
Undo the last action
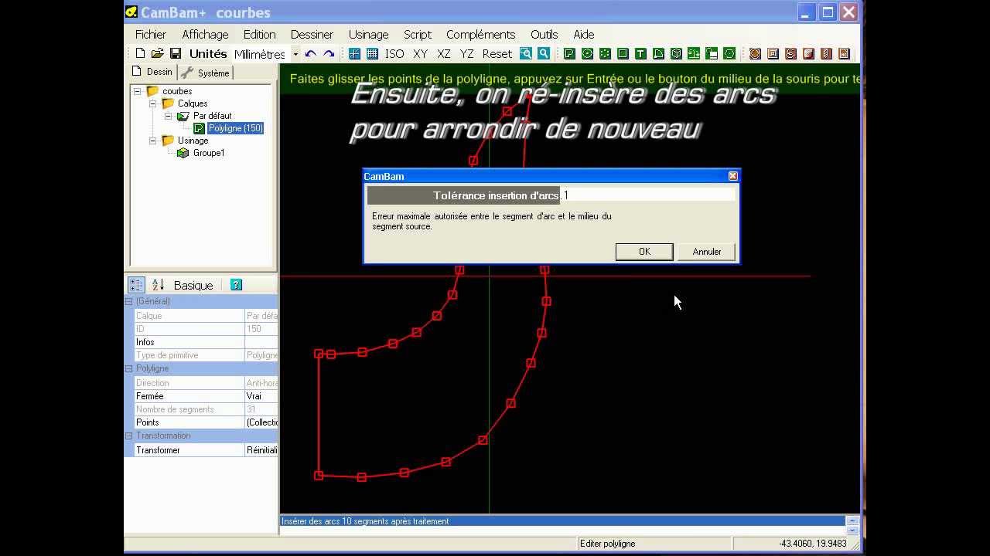pos(311,53)
